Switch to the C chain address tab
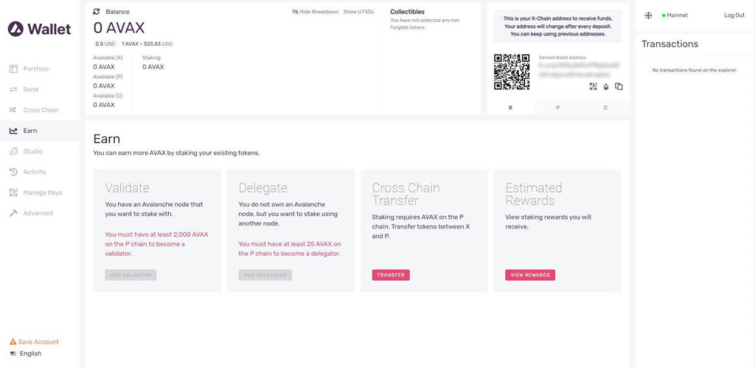755x367 pixels. (605, 108)
